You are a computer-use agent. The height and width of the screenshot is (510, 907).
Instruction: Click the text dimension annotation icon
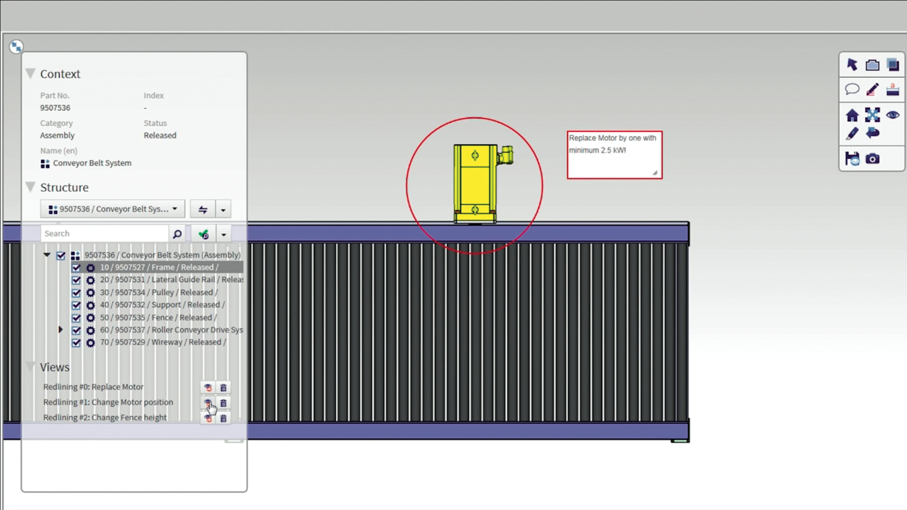(892, 89)
